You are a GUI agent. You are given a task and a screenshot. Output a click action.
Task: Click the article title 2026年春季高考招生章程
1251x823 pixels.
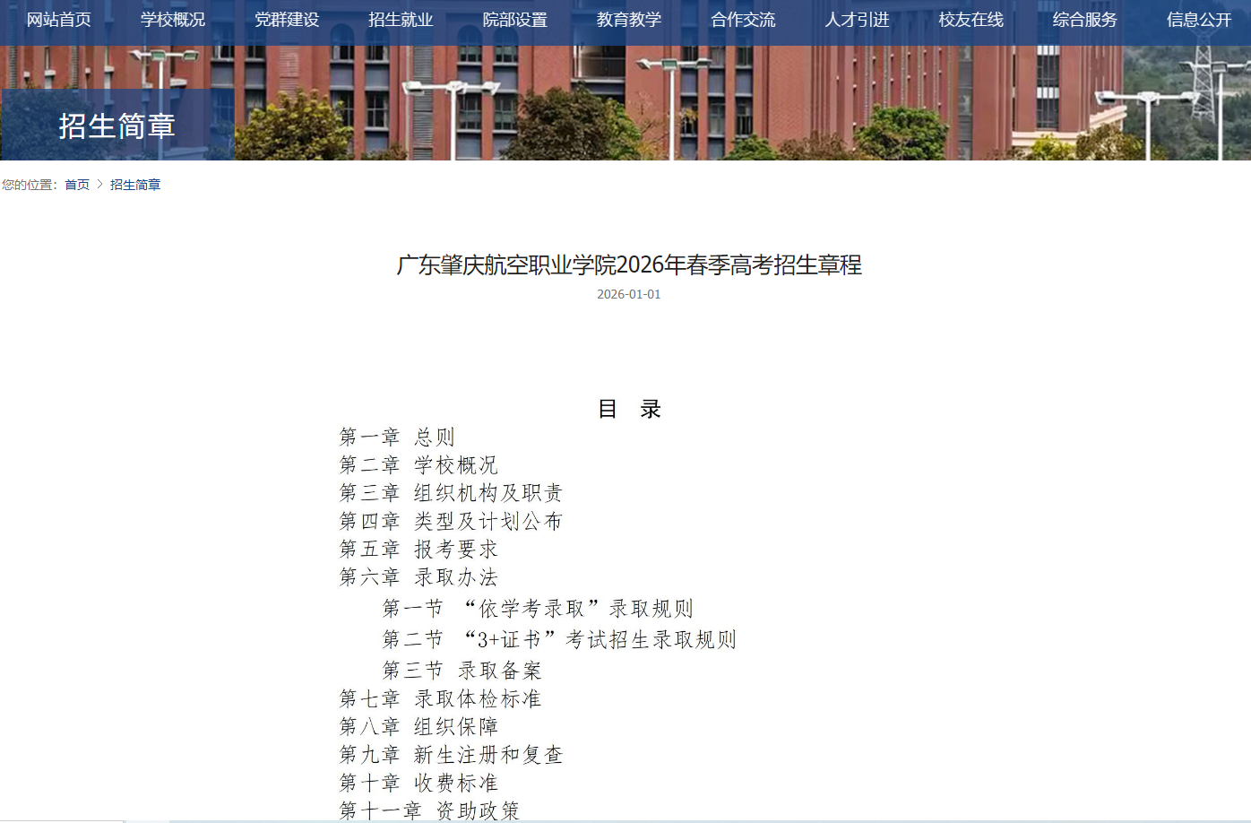(628, 266)
